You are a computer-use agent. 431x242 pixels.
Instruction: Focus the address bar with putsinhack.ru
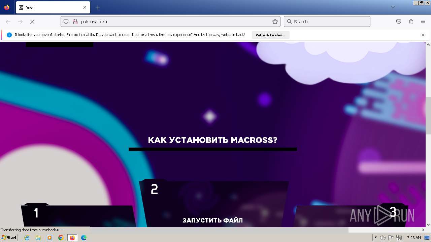[170, 22]
